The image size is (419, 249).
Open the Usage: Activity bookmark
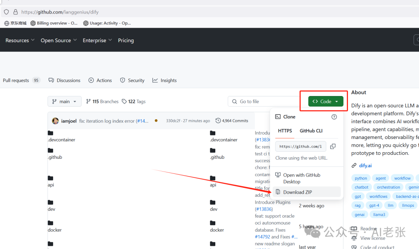click(x=107, y=23)
